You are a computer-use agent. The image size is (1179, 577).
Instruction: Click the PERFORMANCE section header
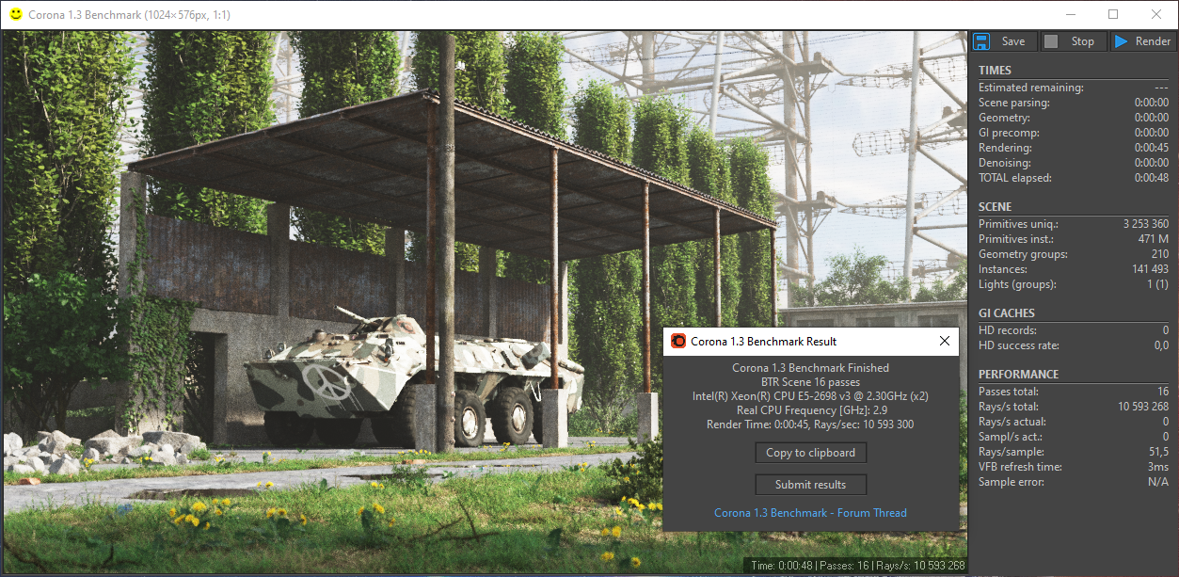1018,375
